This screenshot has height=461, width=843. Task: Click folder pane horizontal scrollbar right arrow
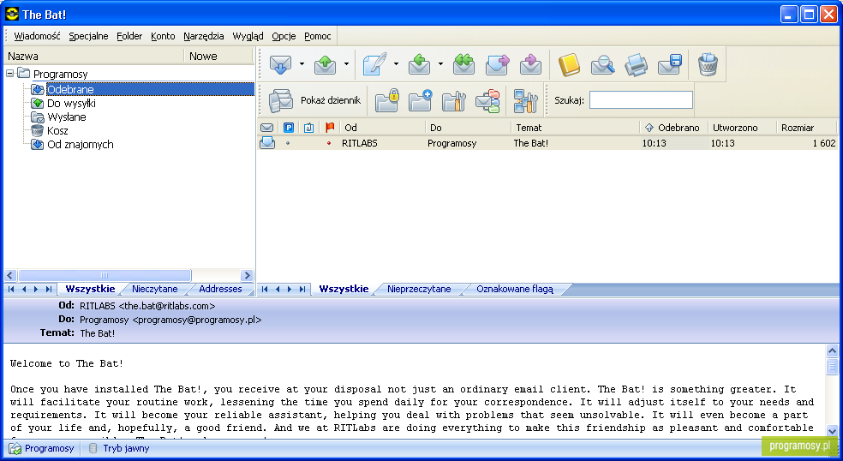247,275
